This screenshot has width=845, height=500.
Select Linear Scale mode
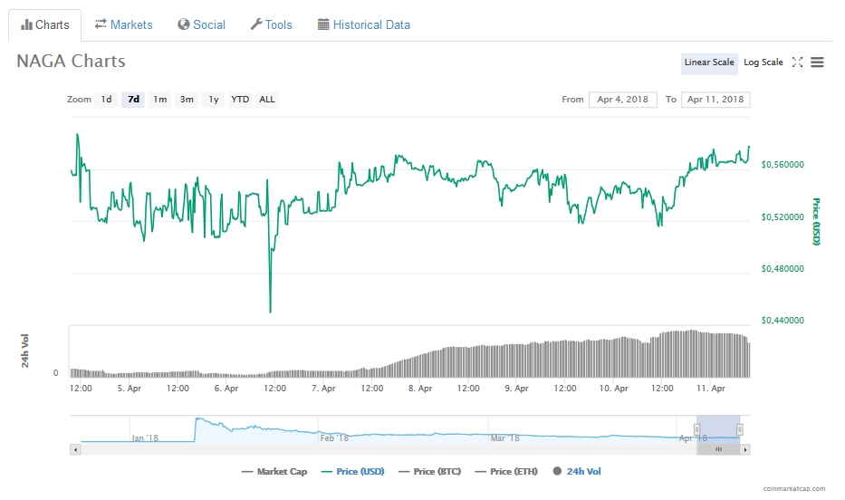(708, 62)
